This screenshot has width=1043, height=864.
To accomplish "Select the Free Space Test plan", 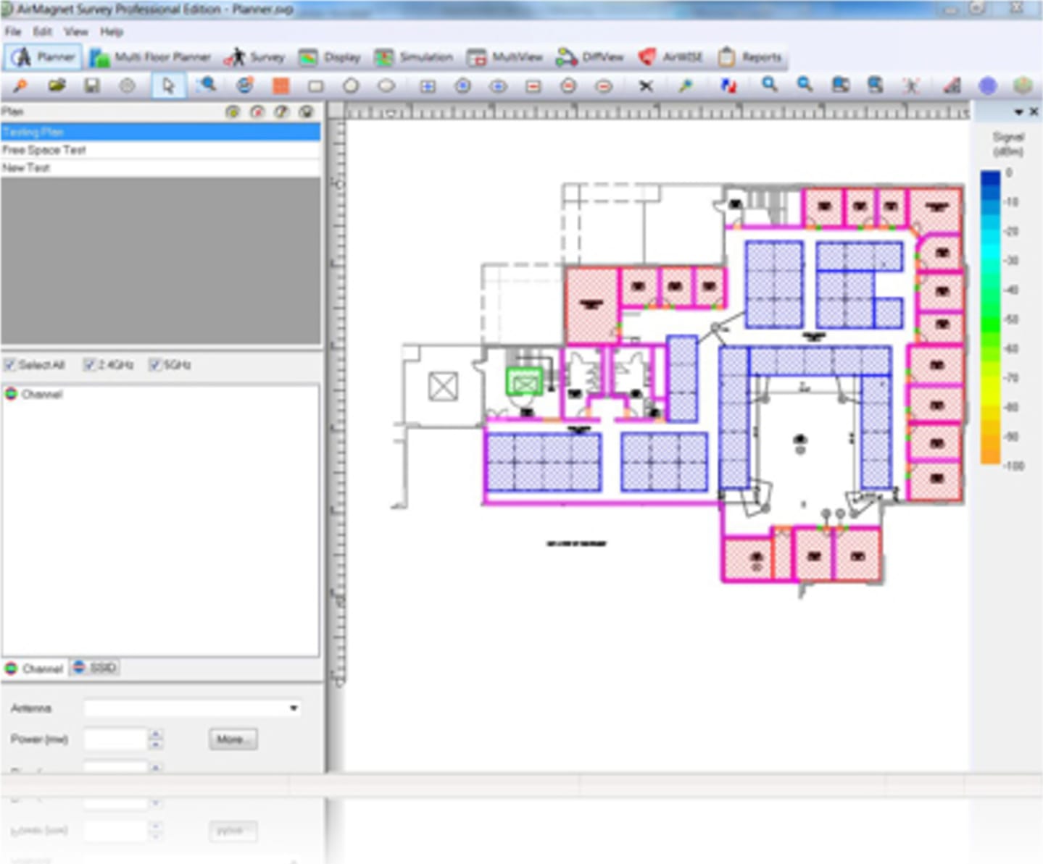I will [x=44, y=150].
